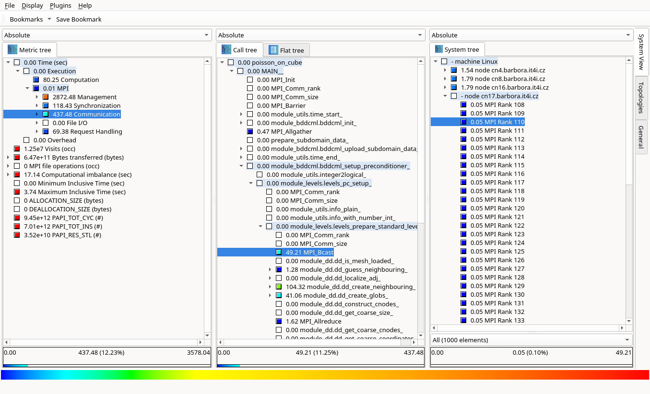Click the red box beside PAPI_RES_STL

pos(17,235)
